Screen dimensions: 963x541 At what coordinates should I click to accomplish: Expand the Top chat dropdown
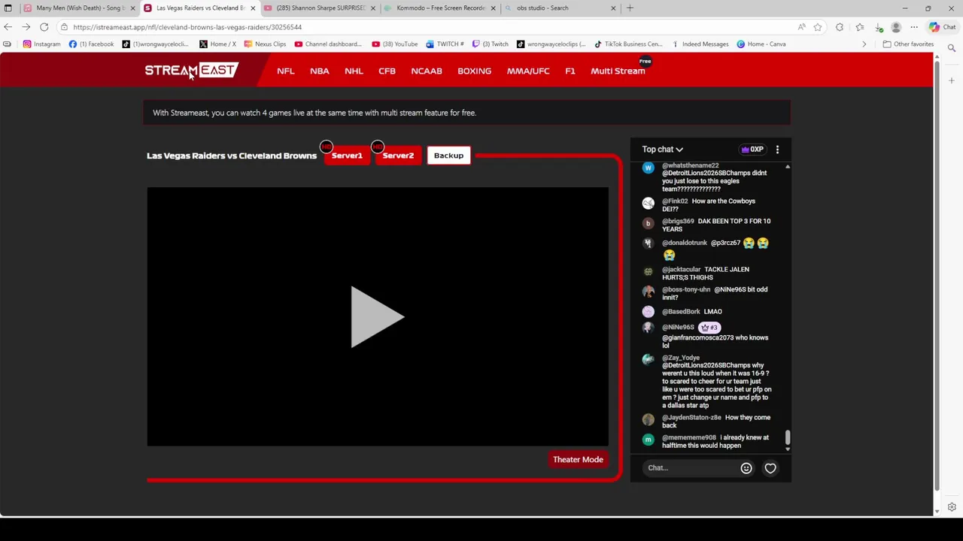coord(662,150)
